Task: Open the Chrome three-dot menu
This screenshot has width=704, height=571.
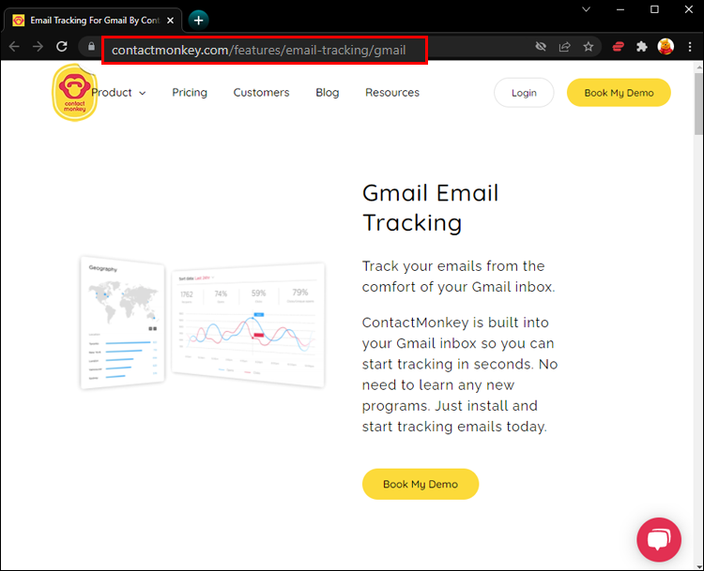Action: tap(690, 47)
